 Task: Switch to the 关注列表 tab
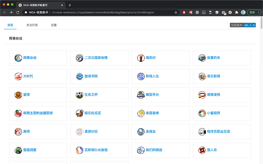click(x=32, y=25)
